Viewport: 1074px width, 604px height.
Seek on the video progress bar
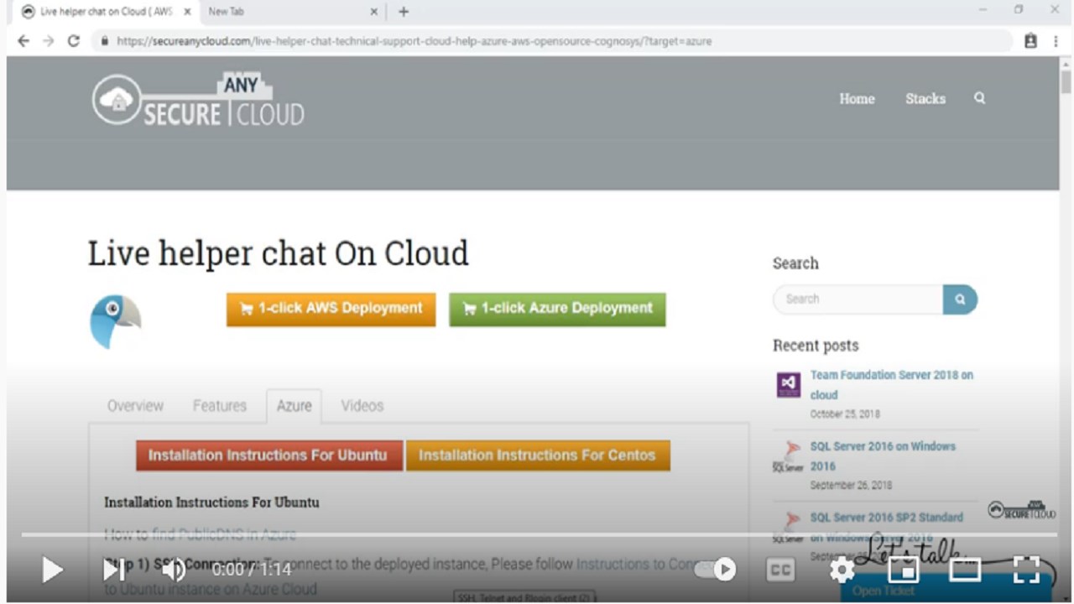point(539,534)
